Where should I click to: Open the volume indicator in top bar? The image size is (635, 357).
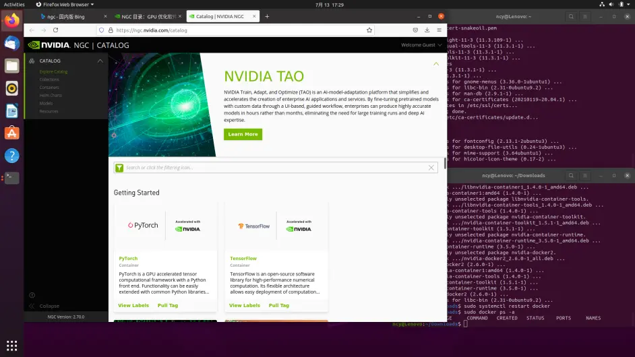[x=611, y=5]
